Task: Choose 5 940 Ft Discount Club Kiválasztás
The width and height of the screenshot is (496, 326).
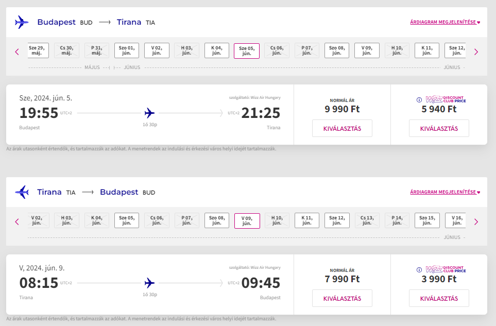Action: (439, 128)
